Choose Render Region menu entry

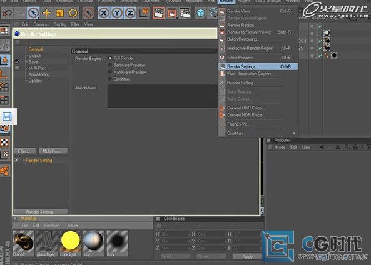(x=240, y=25)
